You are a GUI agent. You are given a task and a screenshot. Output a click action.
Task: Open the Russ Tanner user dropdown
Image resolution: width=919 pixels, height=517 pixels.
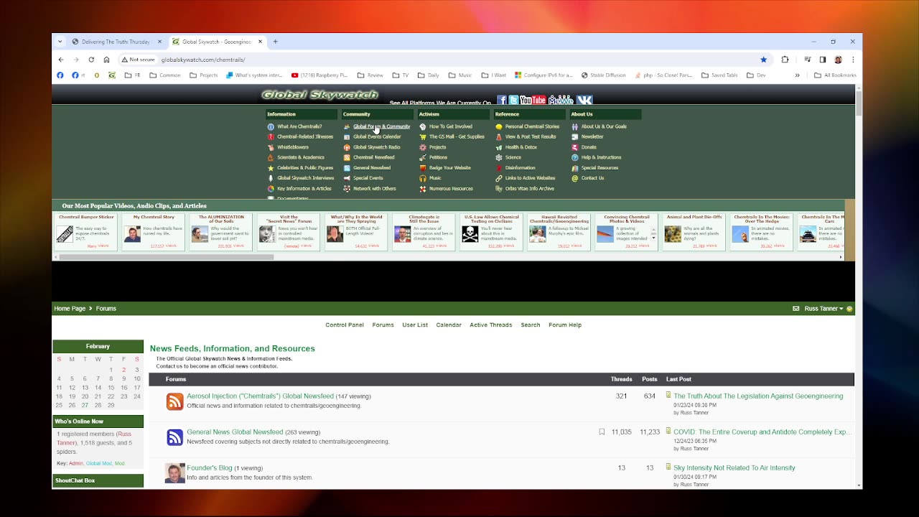click(x=824, y=309)
